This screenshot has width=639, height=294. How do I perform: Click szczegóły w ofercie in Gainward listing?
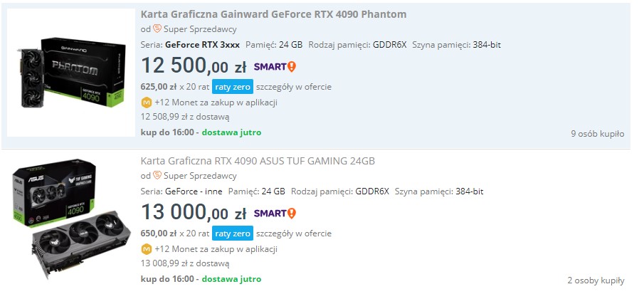293,87
